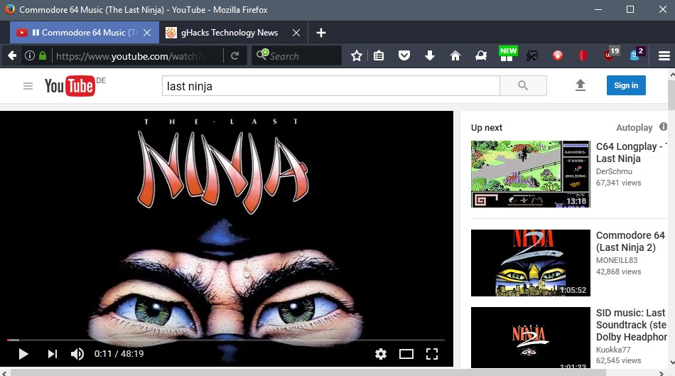The width and height of the screenshot is (675, 376).
Task: Play the video
Action: tap(23, 354)
